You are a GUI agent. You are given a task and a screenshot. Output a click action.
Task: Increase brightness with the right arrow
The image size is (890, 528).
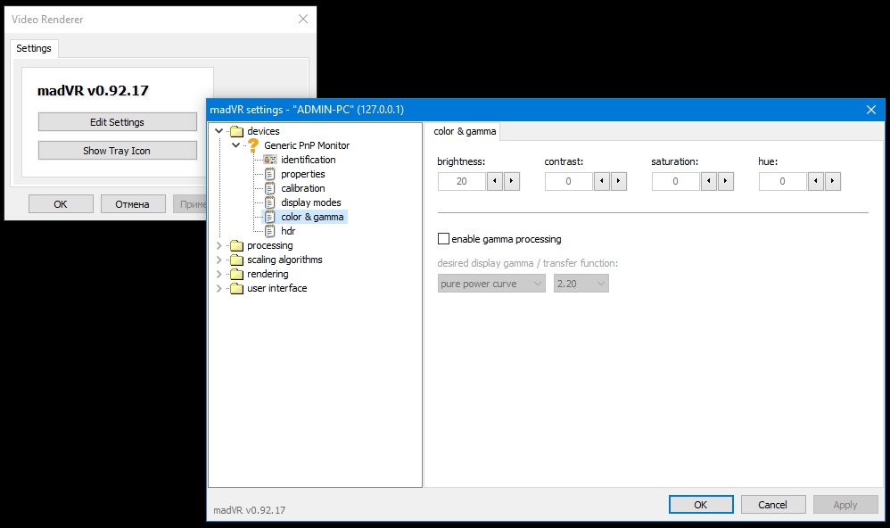tap(511, 181)
